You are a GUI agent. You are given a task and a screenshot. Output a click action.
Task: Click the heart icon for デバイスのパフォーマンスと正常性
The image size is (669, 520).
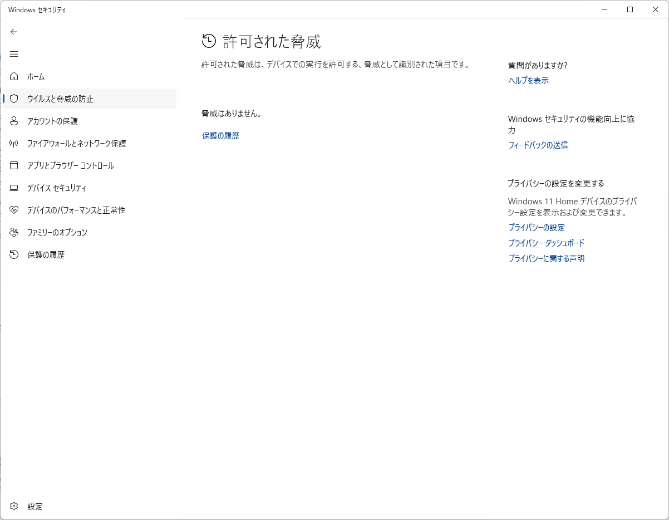[x=14, y=210]
